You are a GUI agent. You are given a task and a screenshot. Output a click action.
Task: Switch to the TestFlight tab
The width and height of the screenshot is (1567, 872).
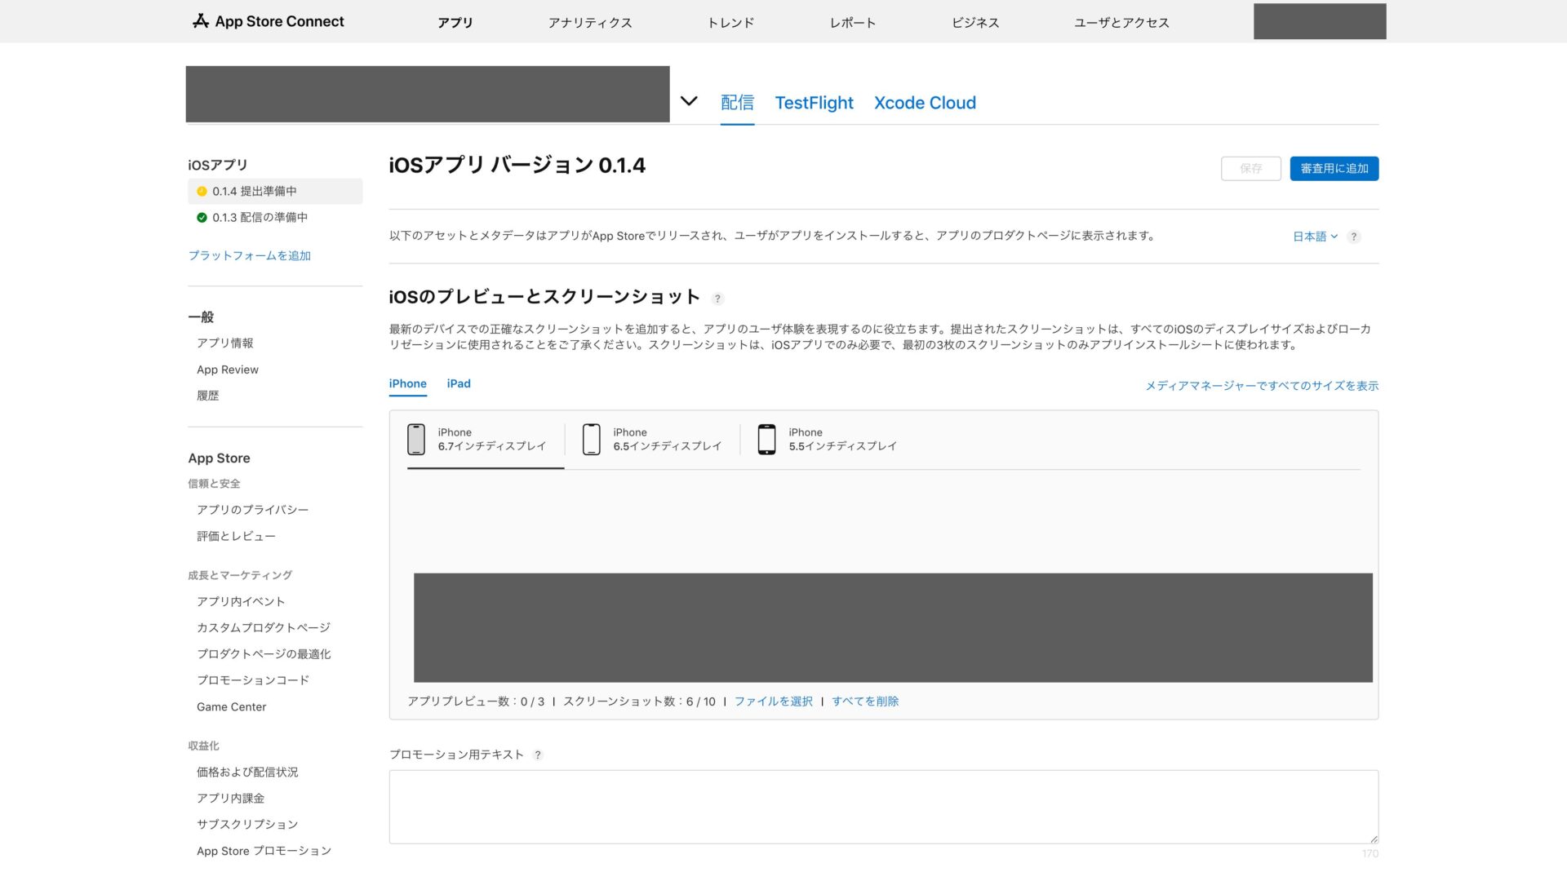click(814, 103)
